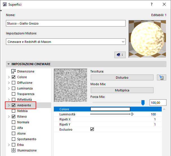Click the Disturbo texture button
The height and width of the screenshot is (156, 171).
point(122,78)
